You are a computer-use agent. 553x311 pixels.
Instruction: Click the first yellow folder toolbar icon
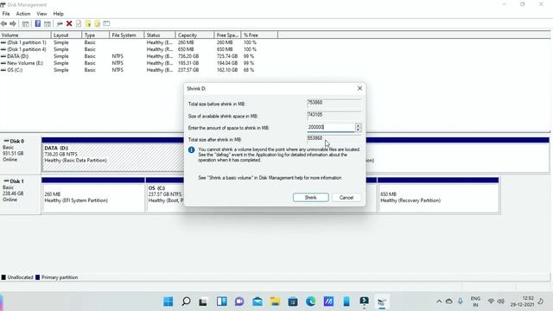coord(88,23)
